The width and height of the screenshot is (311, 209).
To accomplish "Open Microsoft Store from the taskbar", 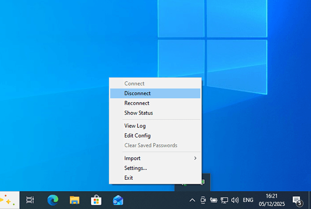I will (x=96, y=200).
